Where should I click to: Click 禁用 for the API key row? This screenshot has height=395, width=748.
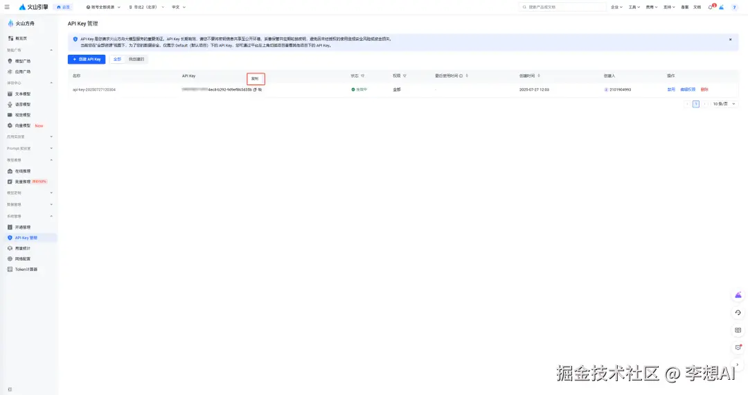pyautogui.click(x=671, y=89)
